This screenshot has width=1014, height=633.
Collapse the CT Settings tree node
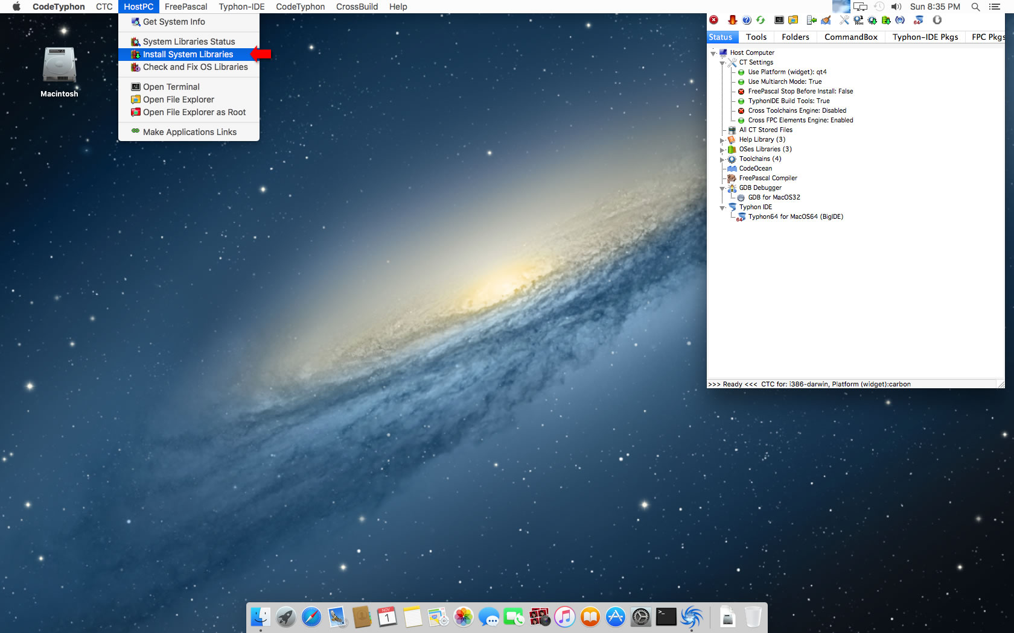click(x=722, y=63)
